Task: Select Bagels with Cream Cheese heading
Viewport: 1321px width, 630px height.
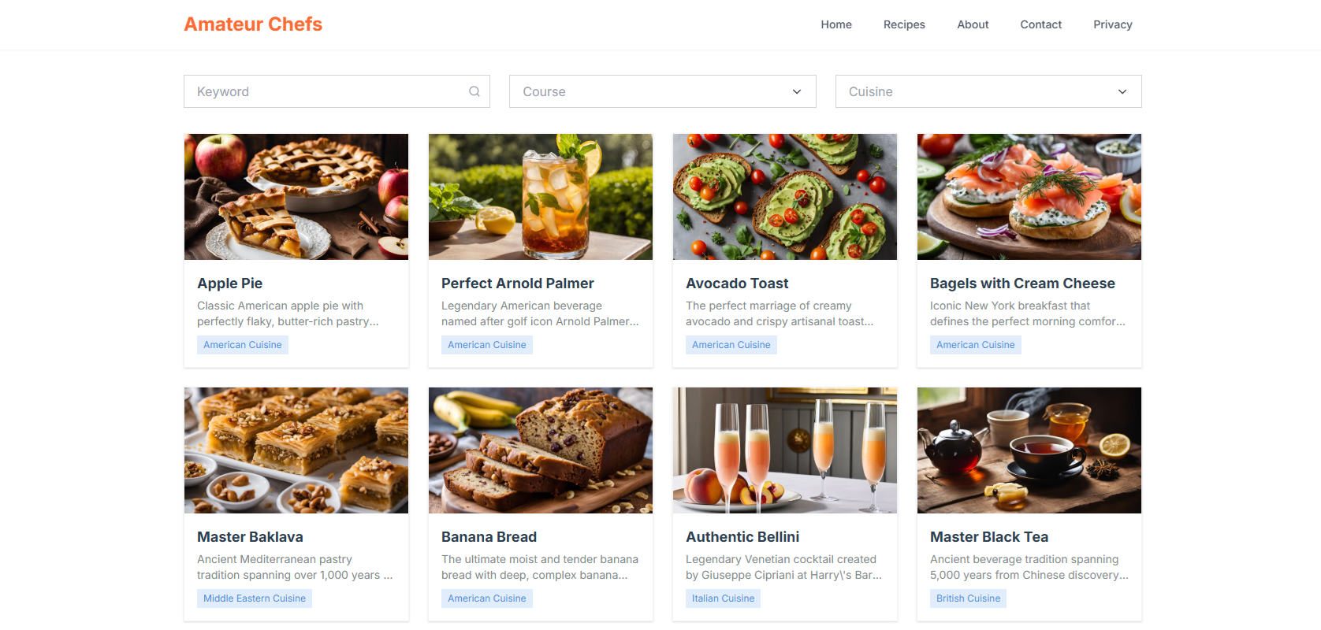Action: point(1022,283)
